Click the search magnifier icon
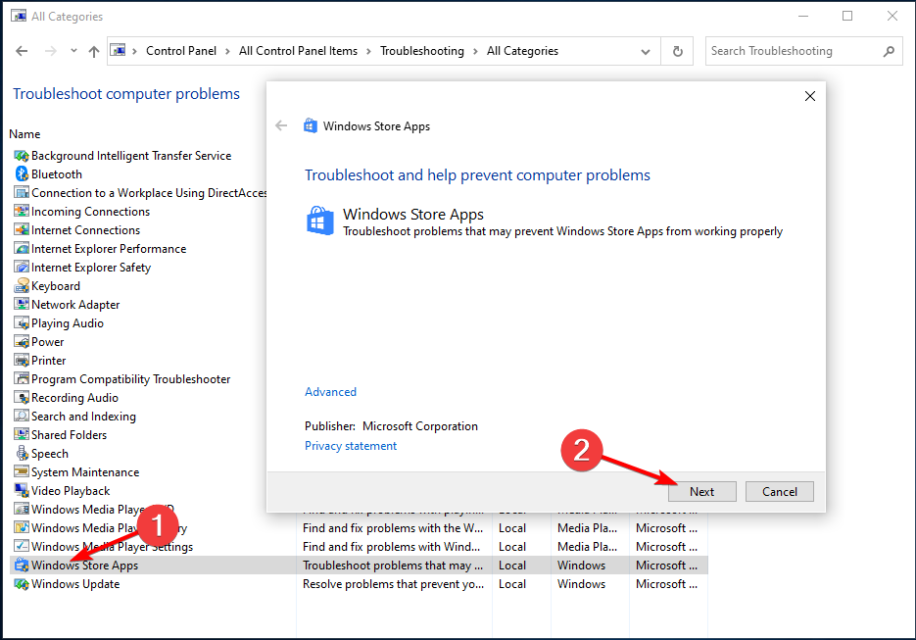The image size is (916, 640). 889,51
